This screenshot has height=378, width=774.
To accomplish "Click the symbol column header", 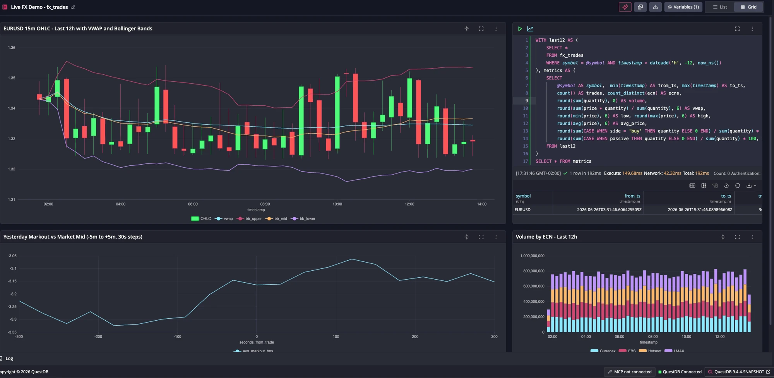I will (x=533, y=198).
